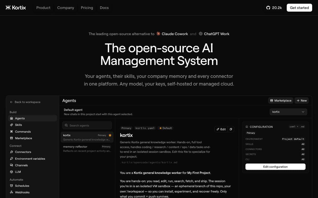Image resolution: width=318 pixels, height=198 pixels.
Task: Open the Product menu
Action: tap(43, 8)
